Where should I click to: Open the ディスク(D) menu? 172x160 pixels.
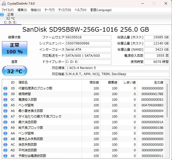[64, 10]
